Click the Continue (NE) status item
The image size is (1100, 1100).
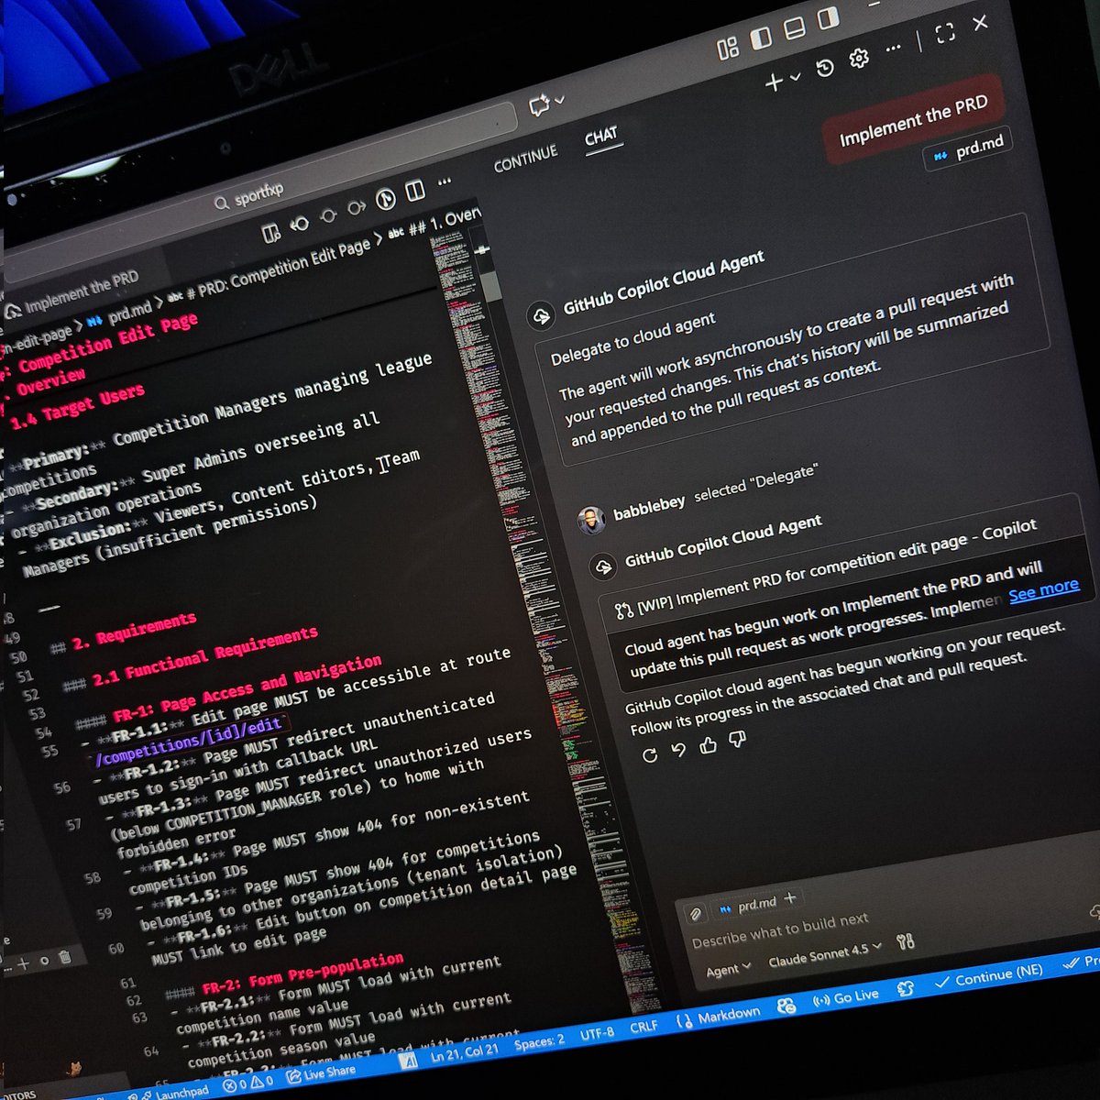click(989, 976)
